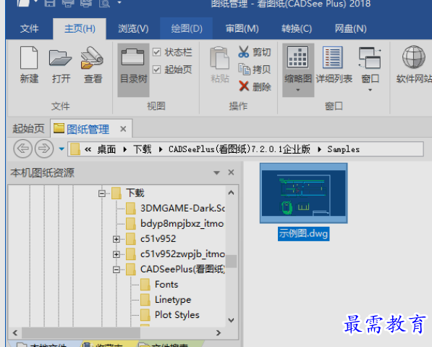Select the 主页(H) ribbon tab

pyautogui.click(x=80, y=28)
